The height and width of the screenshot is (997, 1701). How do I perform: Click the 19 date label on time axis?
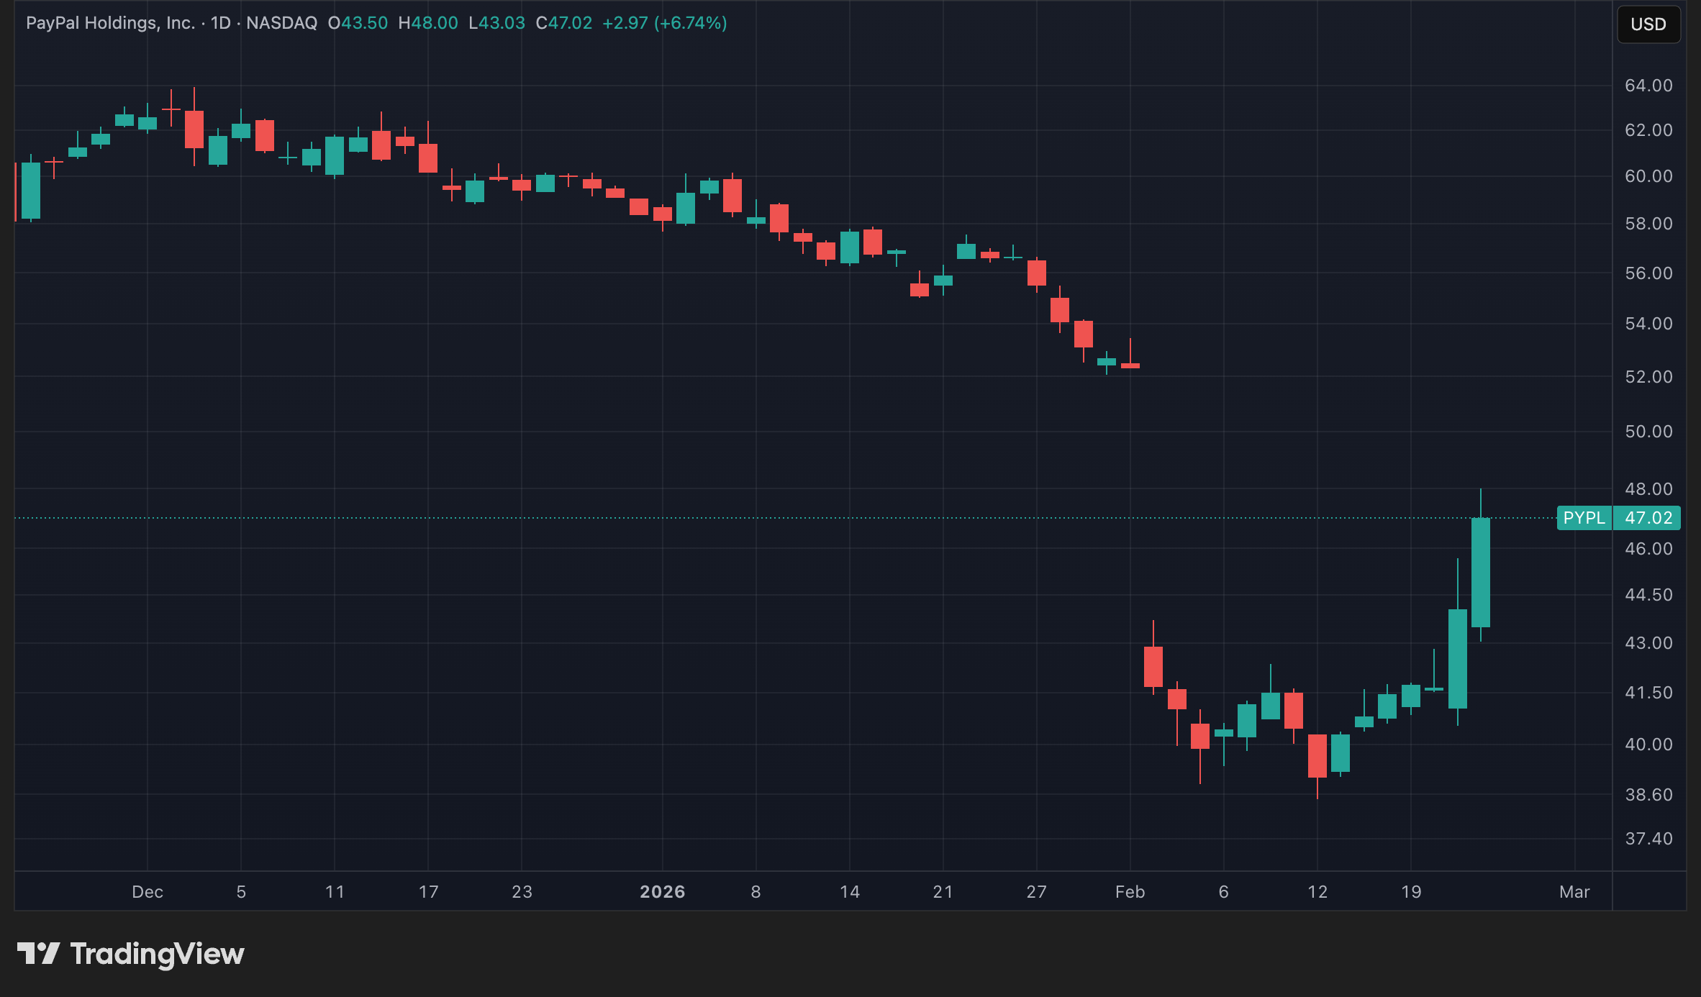pos(1411,892)
